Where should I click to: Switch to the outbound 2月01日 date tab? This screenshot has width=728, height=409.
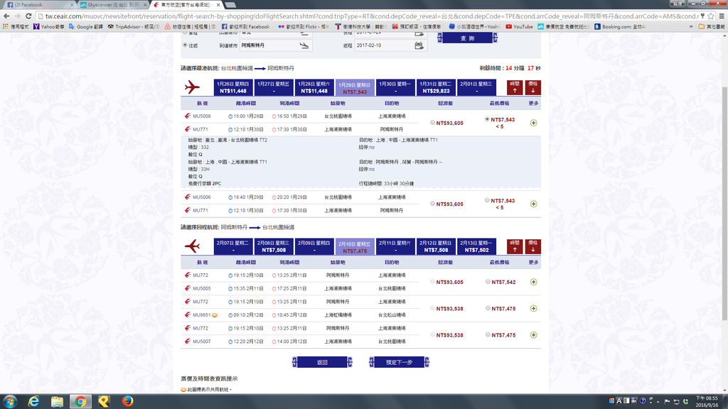(x=476, y=87)
